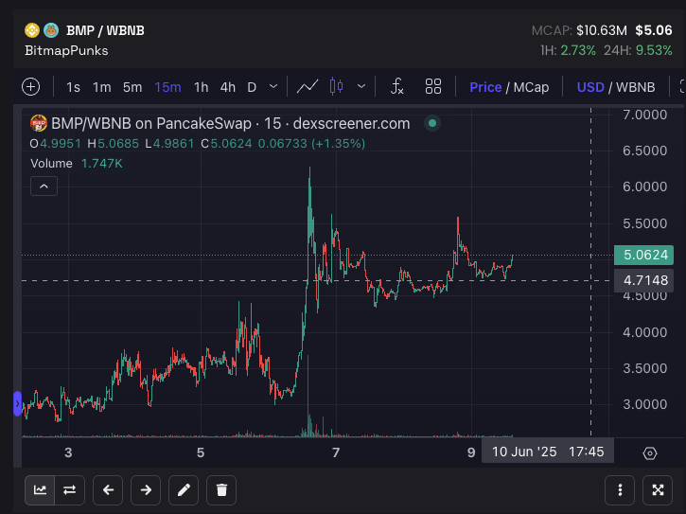This screenshot has height=514, width=686.
Task: Toggle fullscreen with the expand arrows icon
Action: [x=658, y=490]
